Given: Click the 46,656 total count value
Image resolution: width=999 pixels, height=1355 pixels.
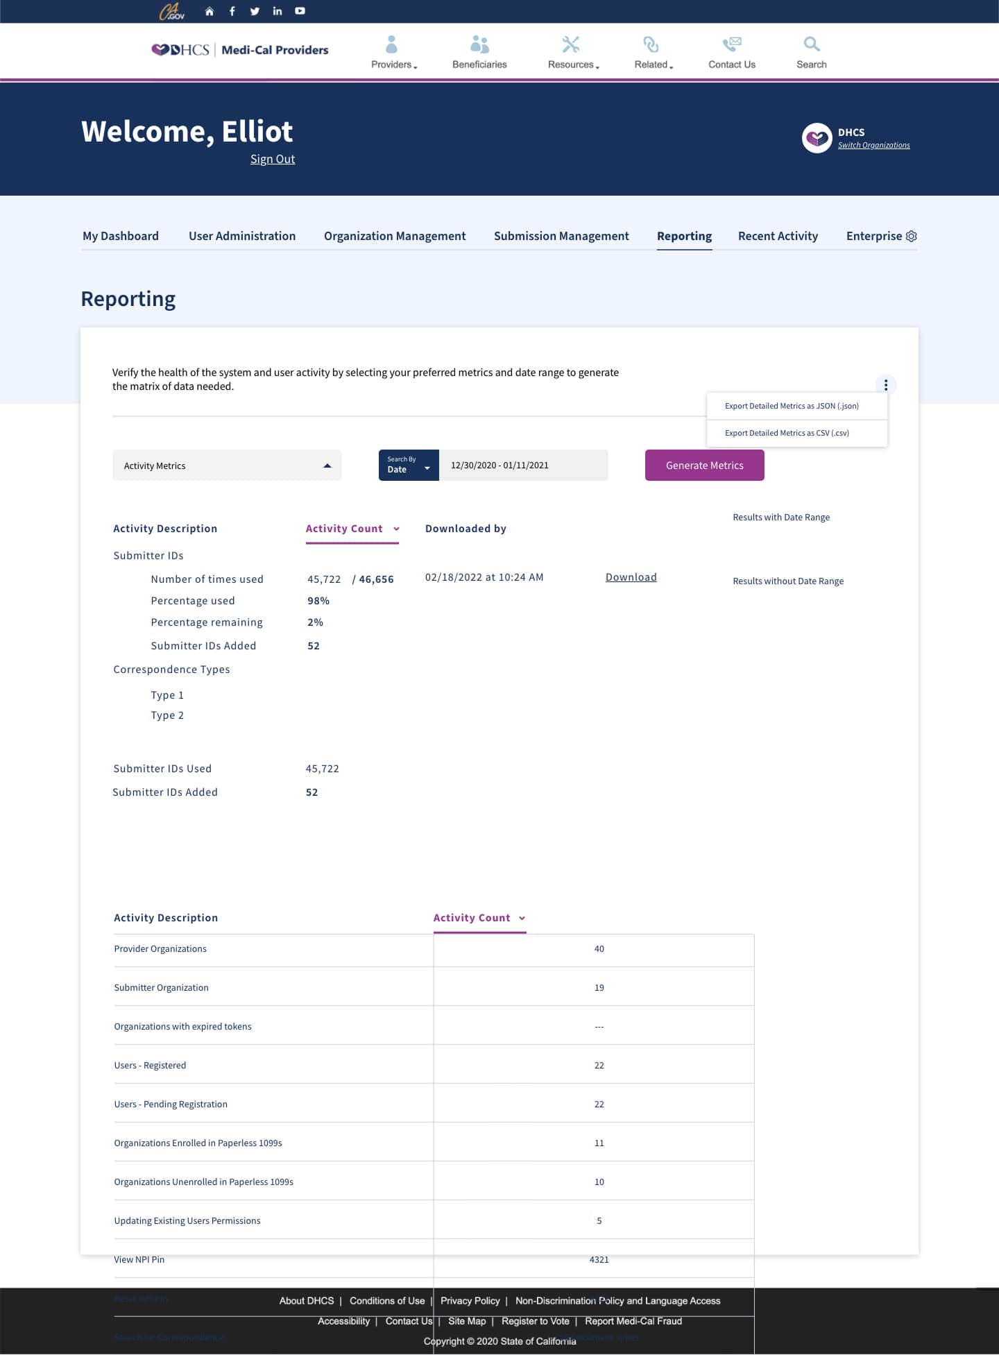Looking at the screenshot, I should pyautogui.click(x=376, y=579).
